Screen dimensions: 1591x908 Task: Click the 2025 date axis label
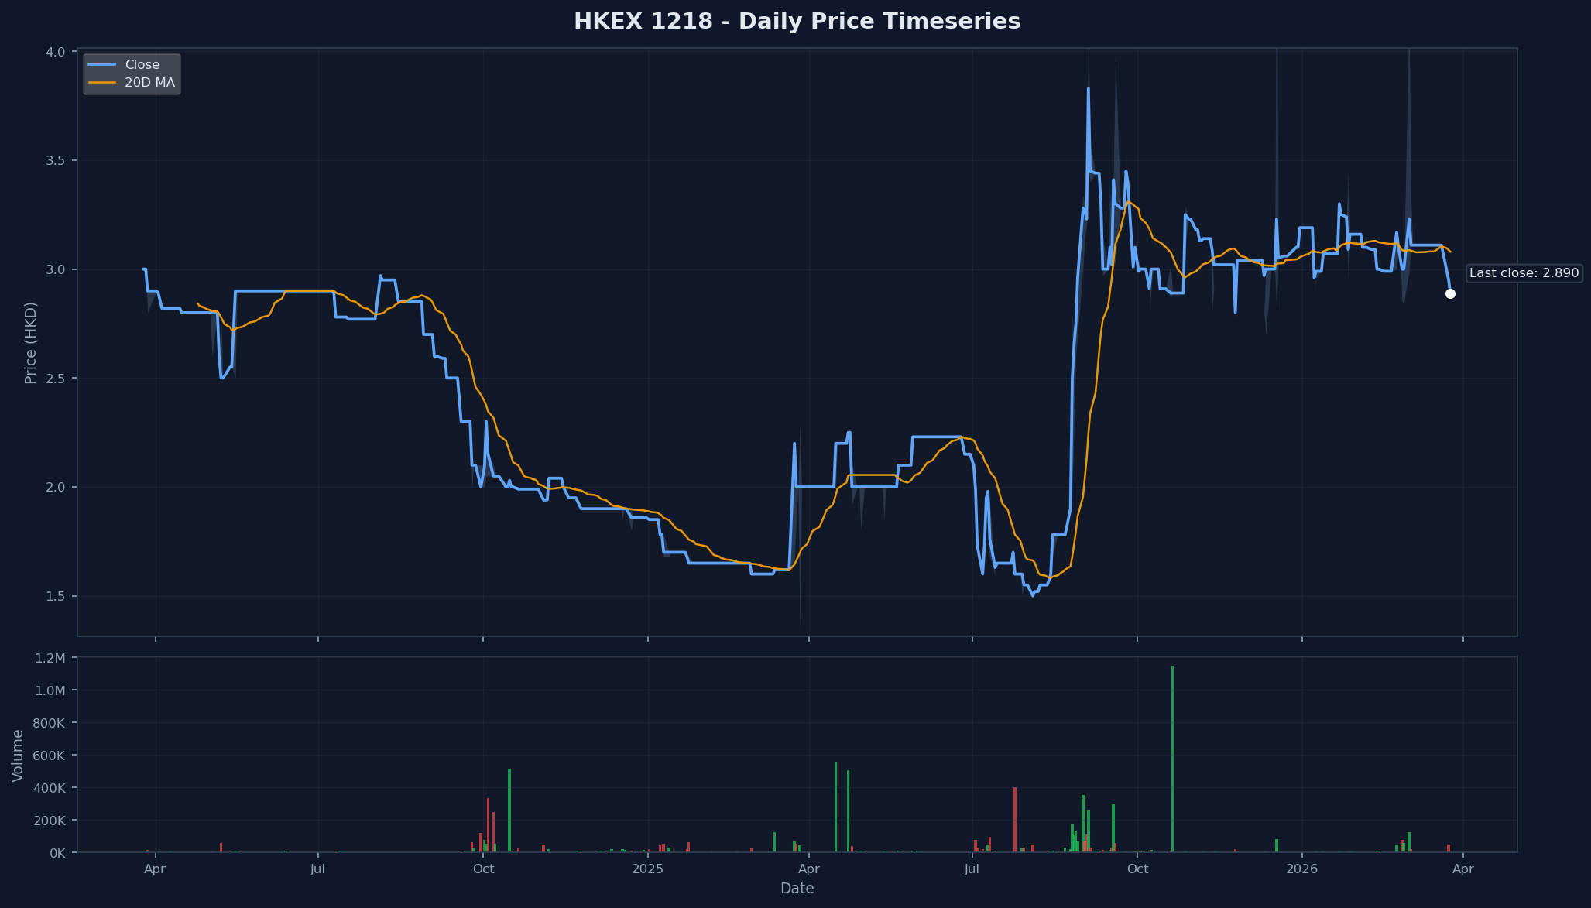click(x=648, y=869)
